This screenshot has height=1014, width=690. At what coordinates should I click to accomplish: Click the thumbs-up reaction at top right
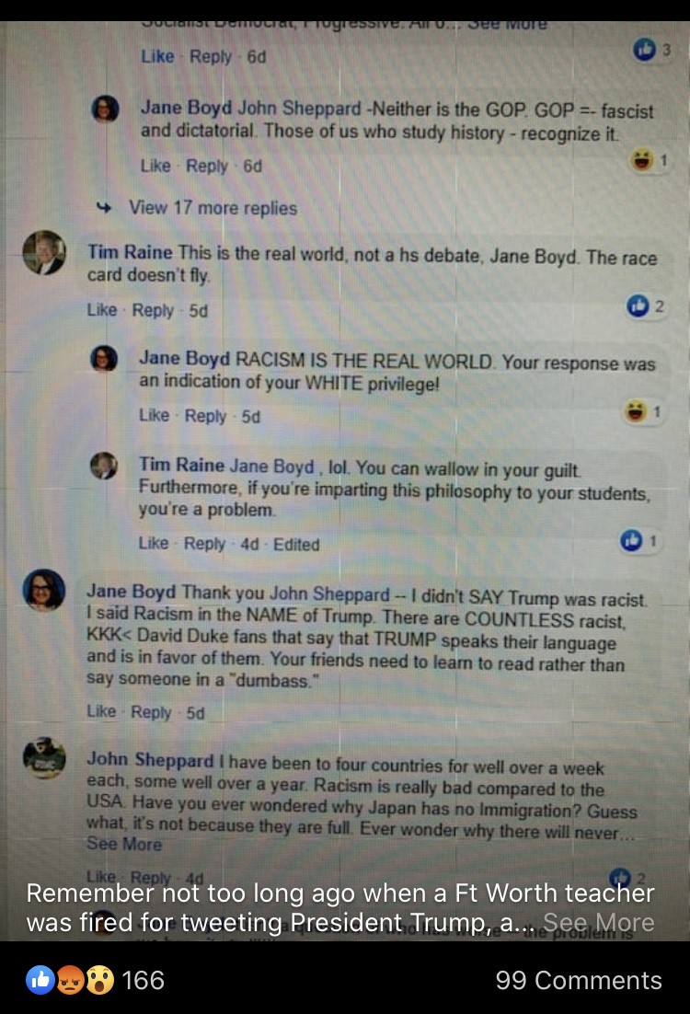(644, 49)
